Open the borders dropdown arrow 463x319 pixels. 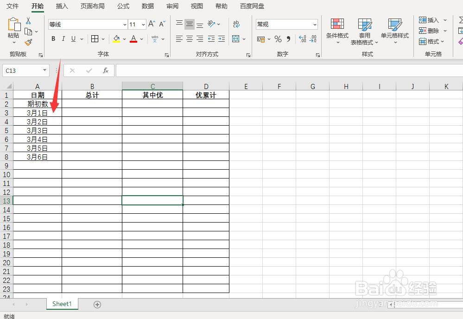coord(103,39)
